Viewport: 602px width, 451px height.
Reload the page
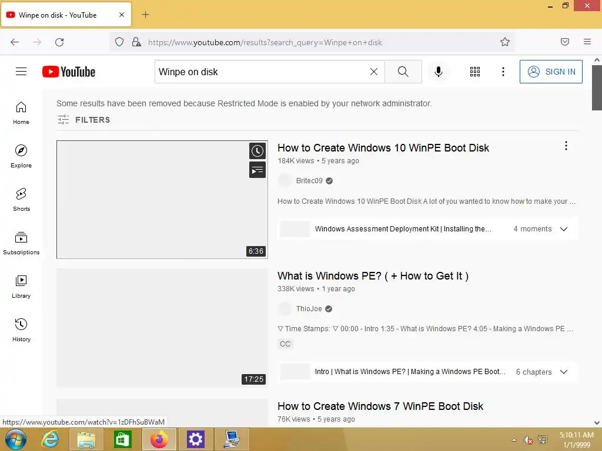[59, 42]
